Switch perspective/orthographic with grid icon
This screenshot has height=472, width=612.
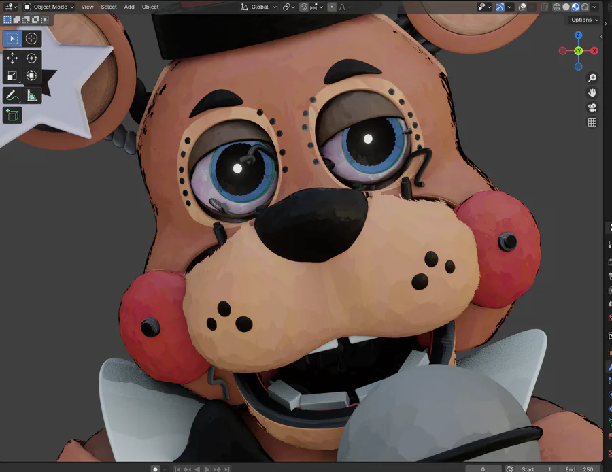coord(592,122)
